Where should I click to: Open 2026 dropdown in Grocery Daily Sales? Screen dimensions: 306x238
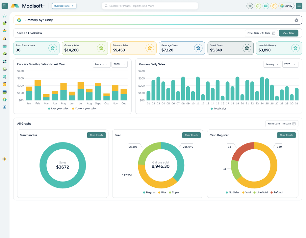pos(290,64)
